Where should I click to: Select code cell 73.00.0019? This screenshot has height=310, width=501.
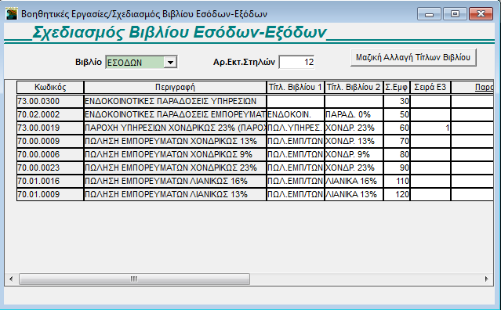[50, 128]
